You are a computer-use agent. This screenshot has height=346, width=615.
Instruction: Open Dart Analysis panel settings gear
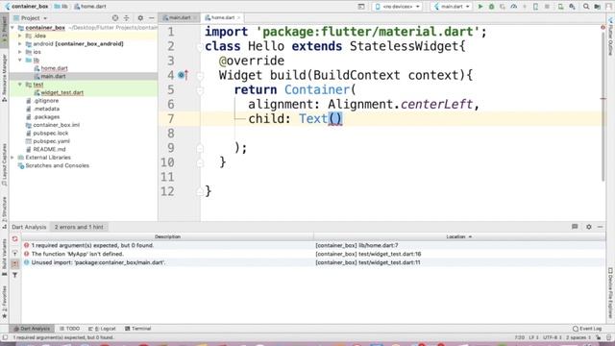(589, 227)
